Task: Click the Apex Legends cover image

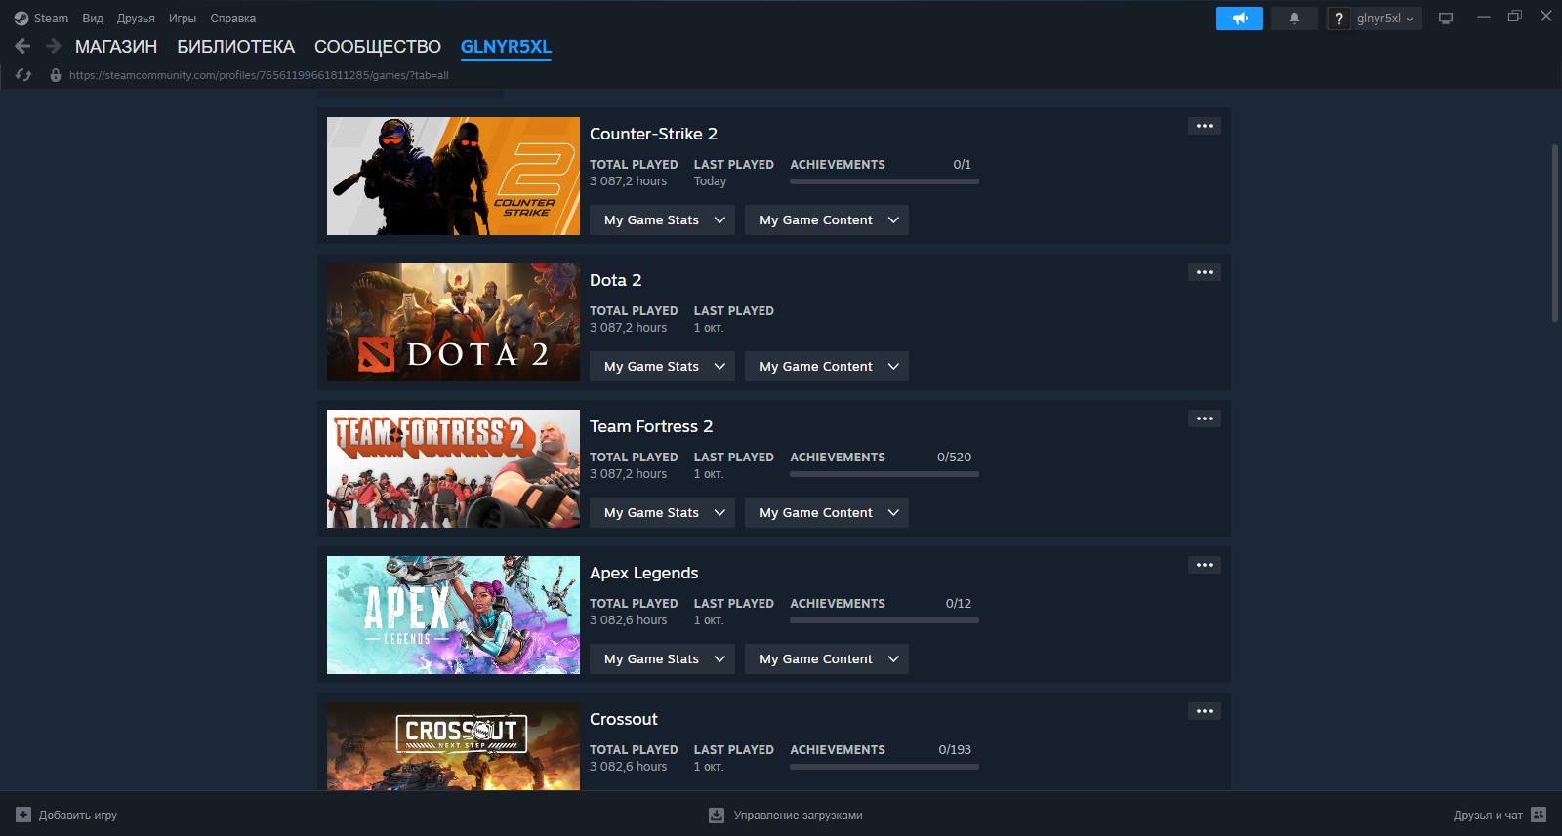Action: click(x=453, y=615)
